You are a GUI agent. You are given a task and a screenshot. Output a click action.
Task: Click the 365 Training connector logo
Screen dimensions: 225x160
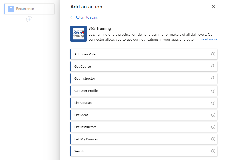pyautogui.click(x=78, y=34)
